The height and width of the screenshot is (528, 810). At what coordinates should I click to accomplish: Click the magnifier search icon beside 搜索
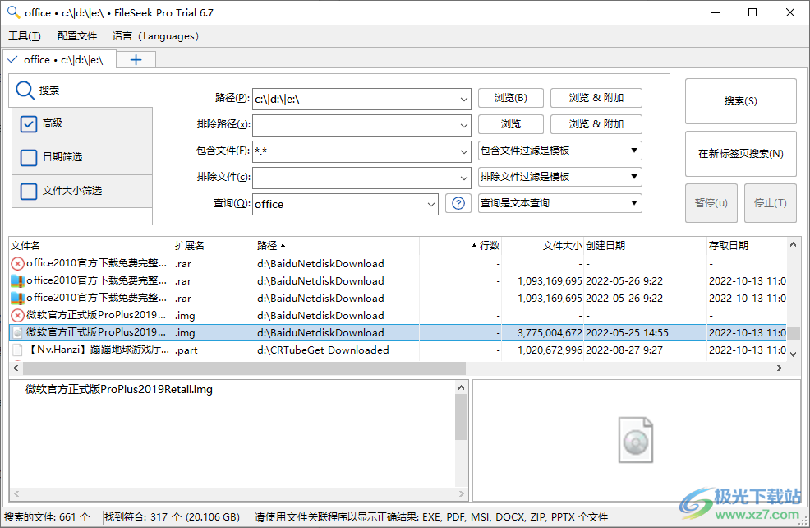pos(25,90)
